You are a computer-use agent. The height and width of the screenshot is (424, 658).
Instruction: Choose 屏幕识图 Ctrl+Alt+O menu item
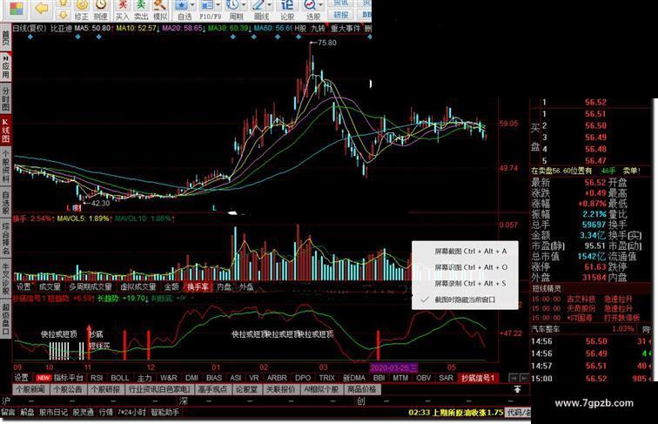465,267
